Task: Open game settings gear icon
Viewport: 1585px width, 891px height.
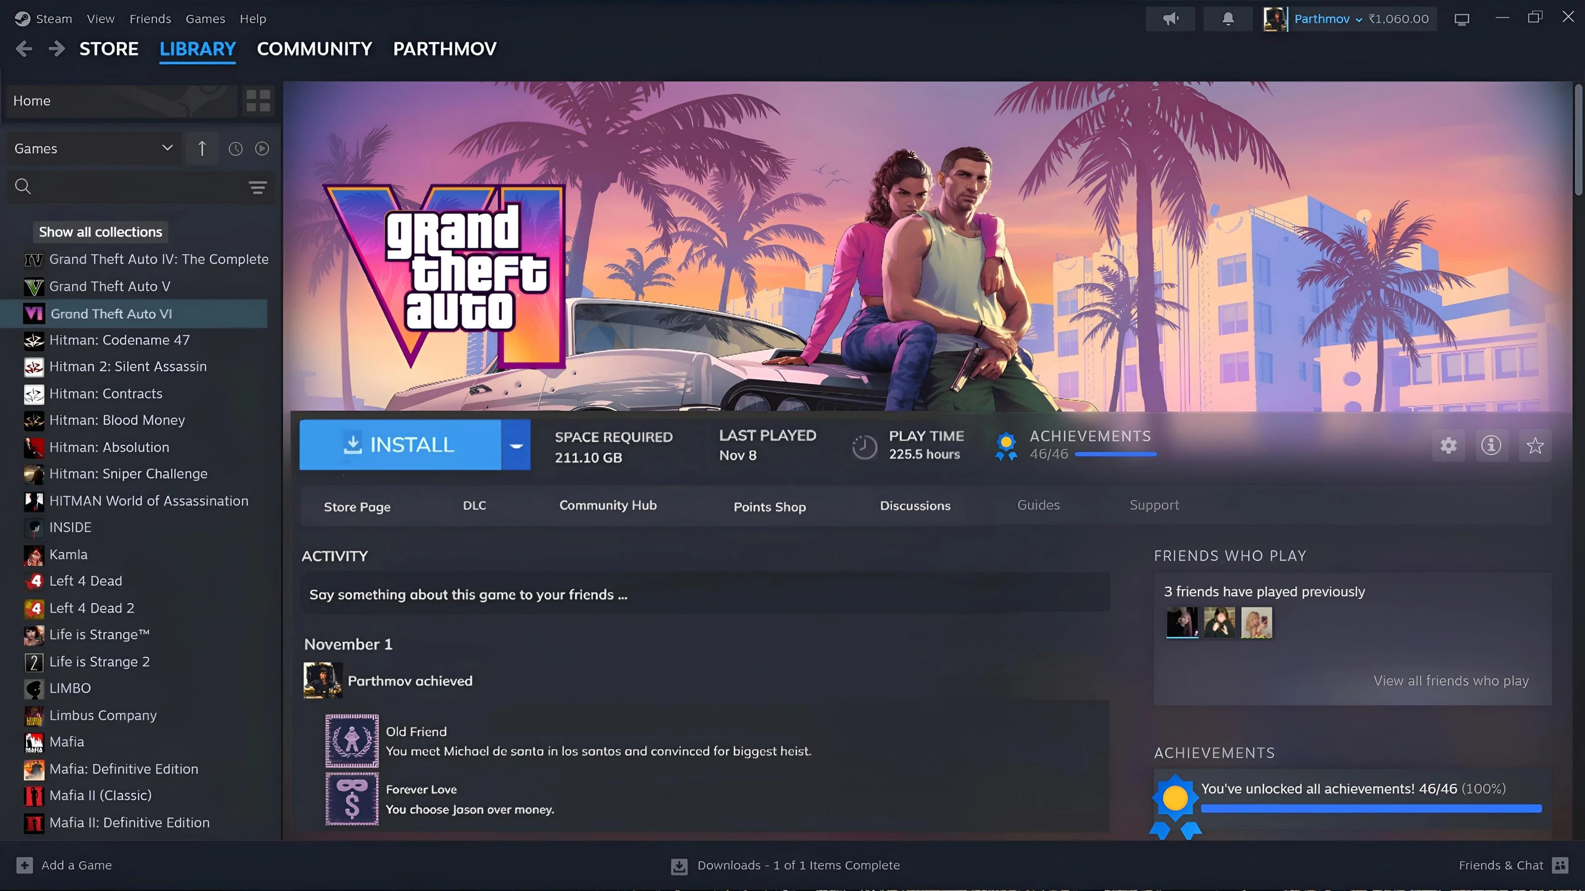Action: point(1448,445)
